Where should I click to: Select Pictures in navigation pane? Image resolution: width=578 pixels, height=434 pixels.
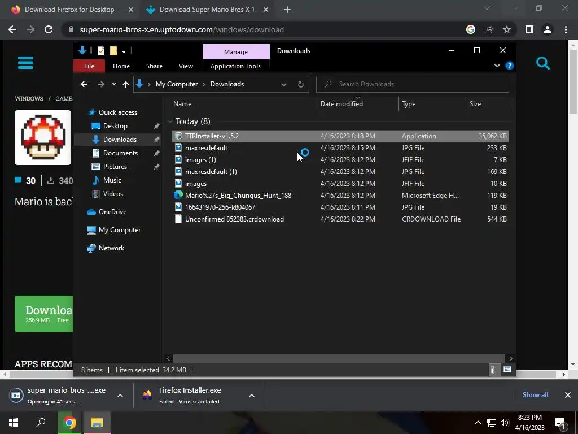click(x=115, y=167)
